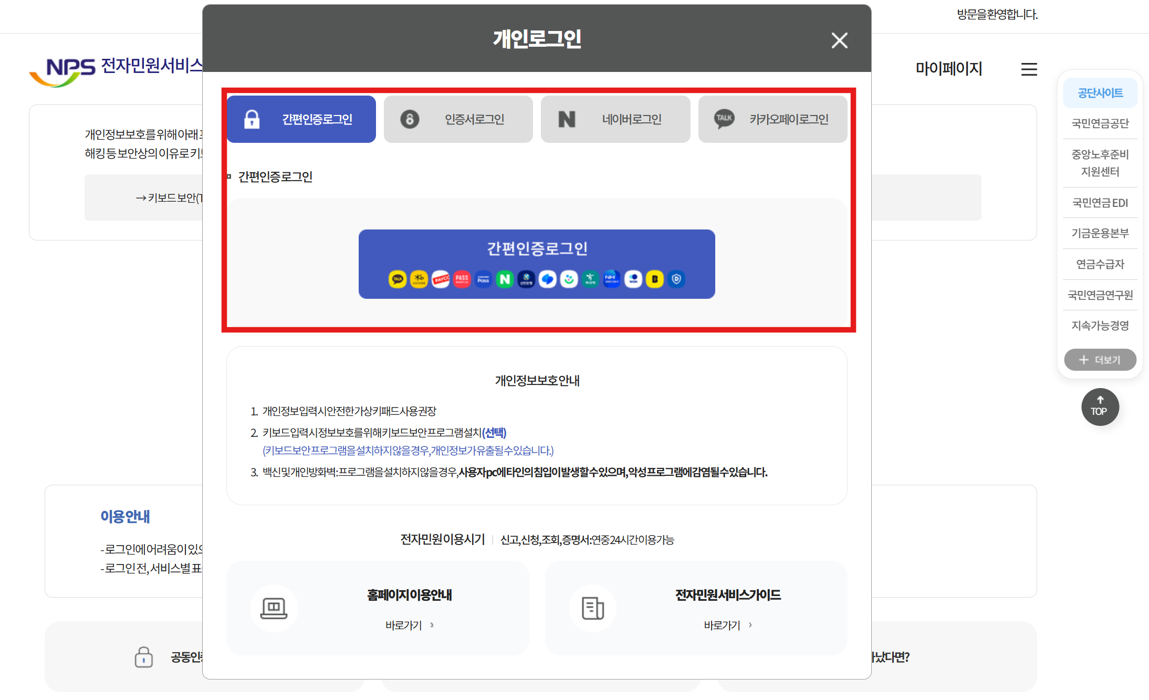Screen dimensions: 1149x700
Task: Click the 간편인증로그인 blue button
Action: tap(537, 248)
